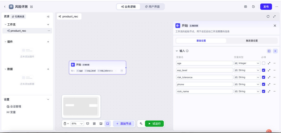This screenshot has width=281, height=133.
Task: Click the 添加节点 button
Action: pos(124,123)
